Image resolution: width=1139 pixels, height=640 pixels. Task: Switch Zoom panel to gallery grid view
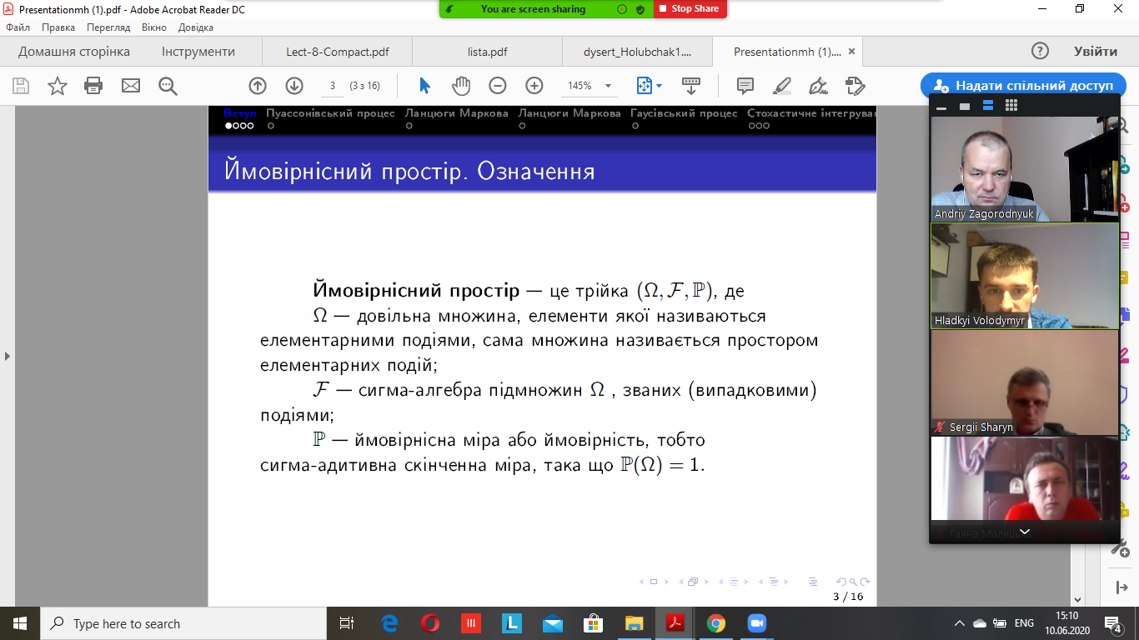point(1011,106)
